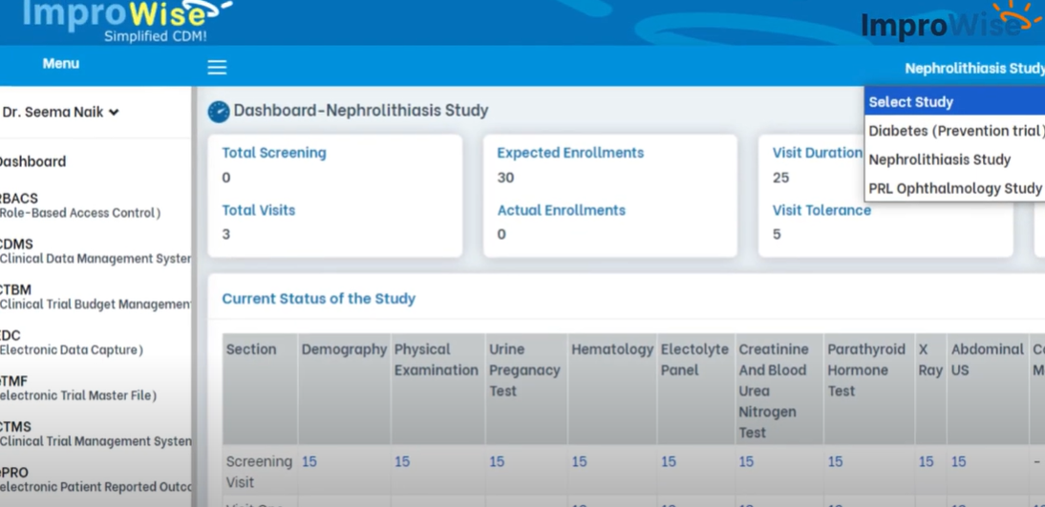
Task: Select Diabetes (Prevention trial) from study list
Action: 954,131
